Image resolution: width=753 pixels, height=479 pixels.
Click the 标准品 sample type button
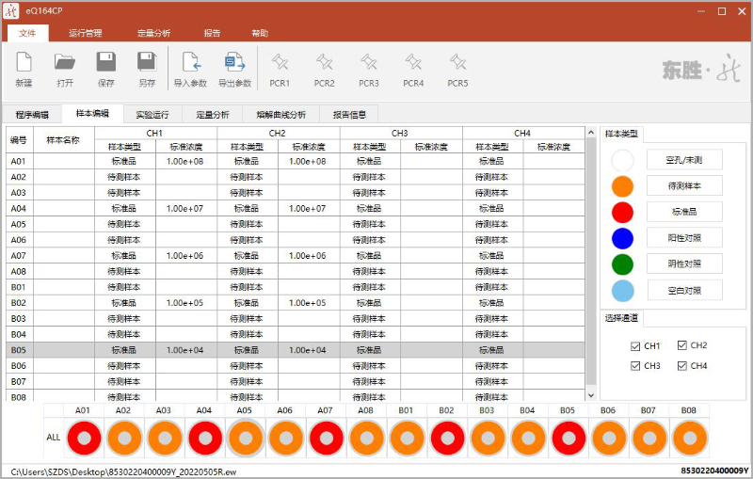coord(684,212)
